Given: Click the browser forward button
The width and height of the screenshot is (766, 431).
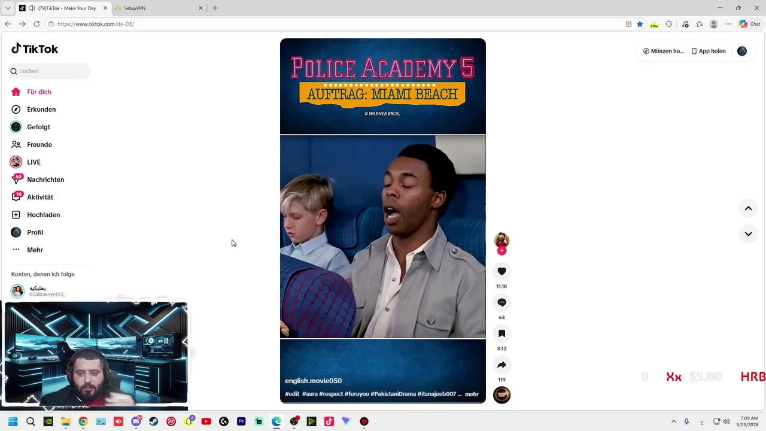Looking at the screenshot, I should [x=22, y=24].
